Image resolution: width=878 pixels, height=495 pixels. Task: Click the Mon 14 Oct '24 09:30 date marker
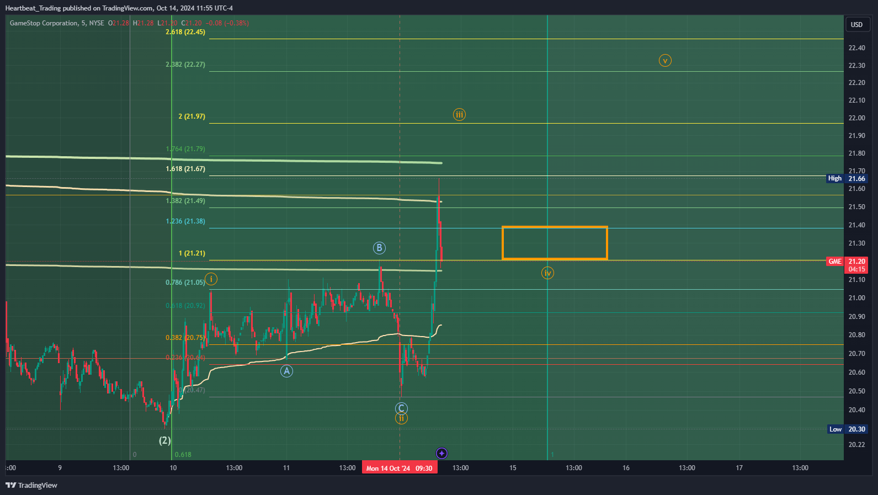tap(400, 468)
